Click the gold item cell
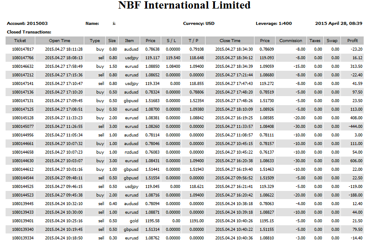The image size is (374, 242). [134, 221]
